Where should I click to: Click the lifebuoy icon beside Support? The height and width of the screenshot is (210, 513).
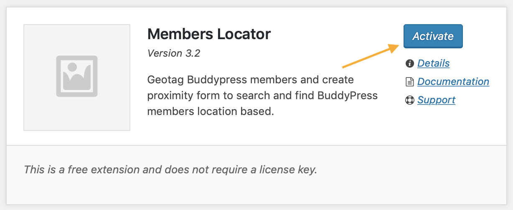pos(409,100)
